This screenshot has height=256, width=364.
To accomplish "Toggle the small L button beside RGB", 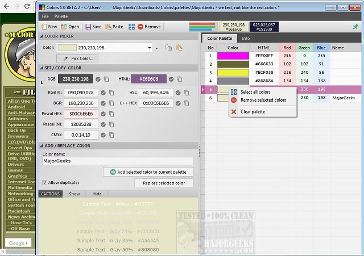I will [42, 82].
